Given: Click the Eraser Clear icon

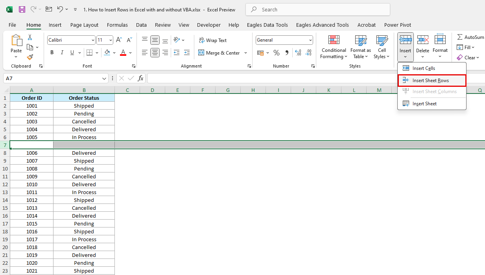Looking at the screenshot, I should 460,57.
